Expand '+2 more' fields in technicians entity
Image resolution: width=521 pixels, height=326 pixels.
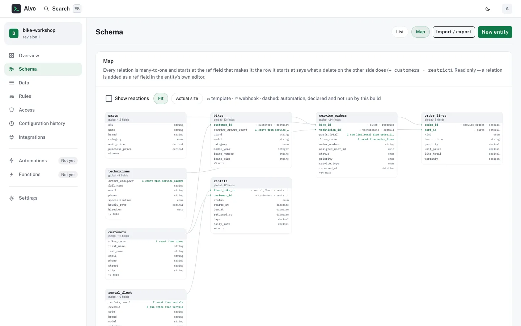[113, 214]
